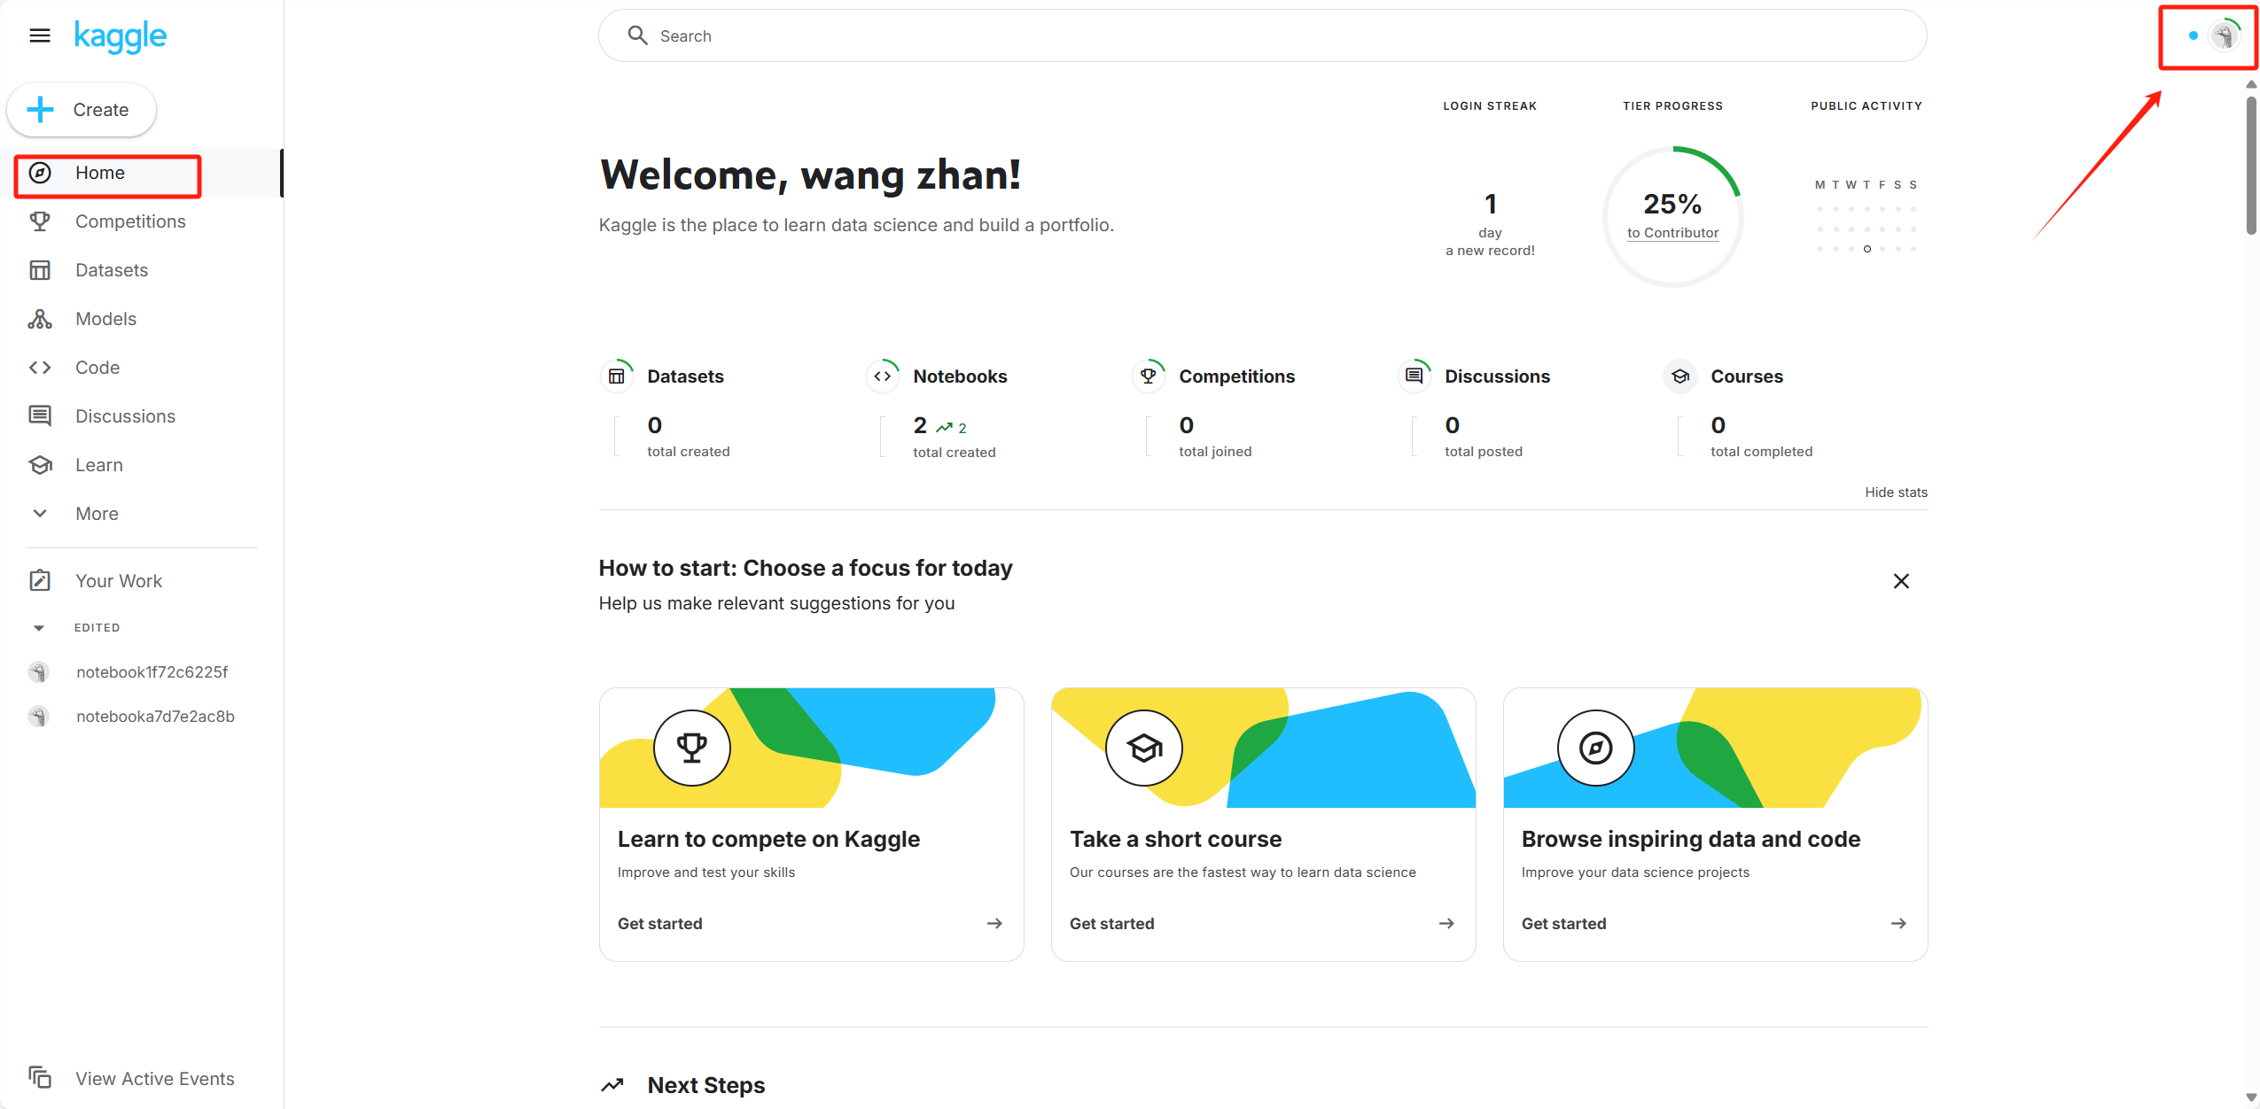This screenshot has height=1109, width=2260.
Task: Go to Models in the sidebar
Action: [105, 319]
